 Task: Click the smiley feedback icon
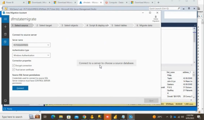coord(5,101)
